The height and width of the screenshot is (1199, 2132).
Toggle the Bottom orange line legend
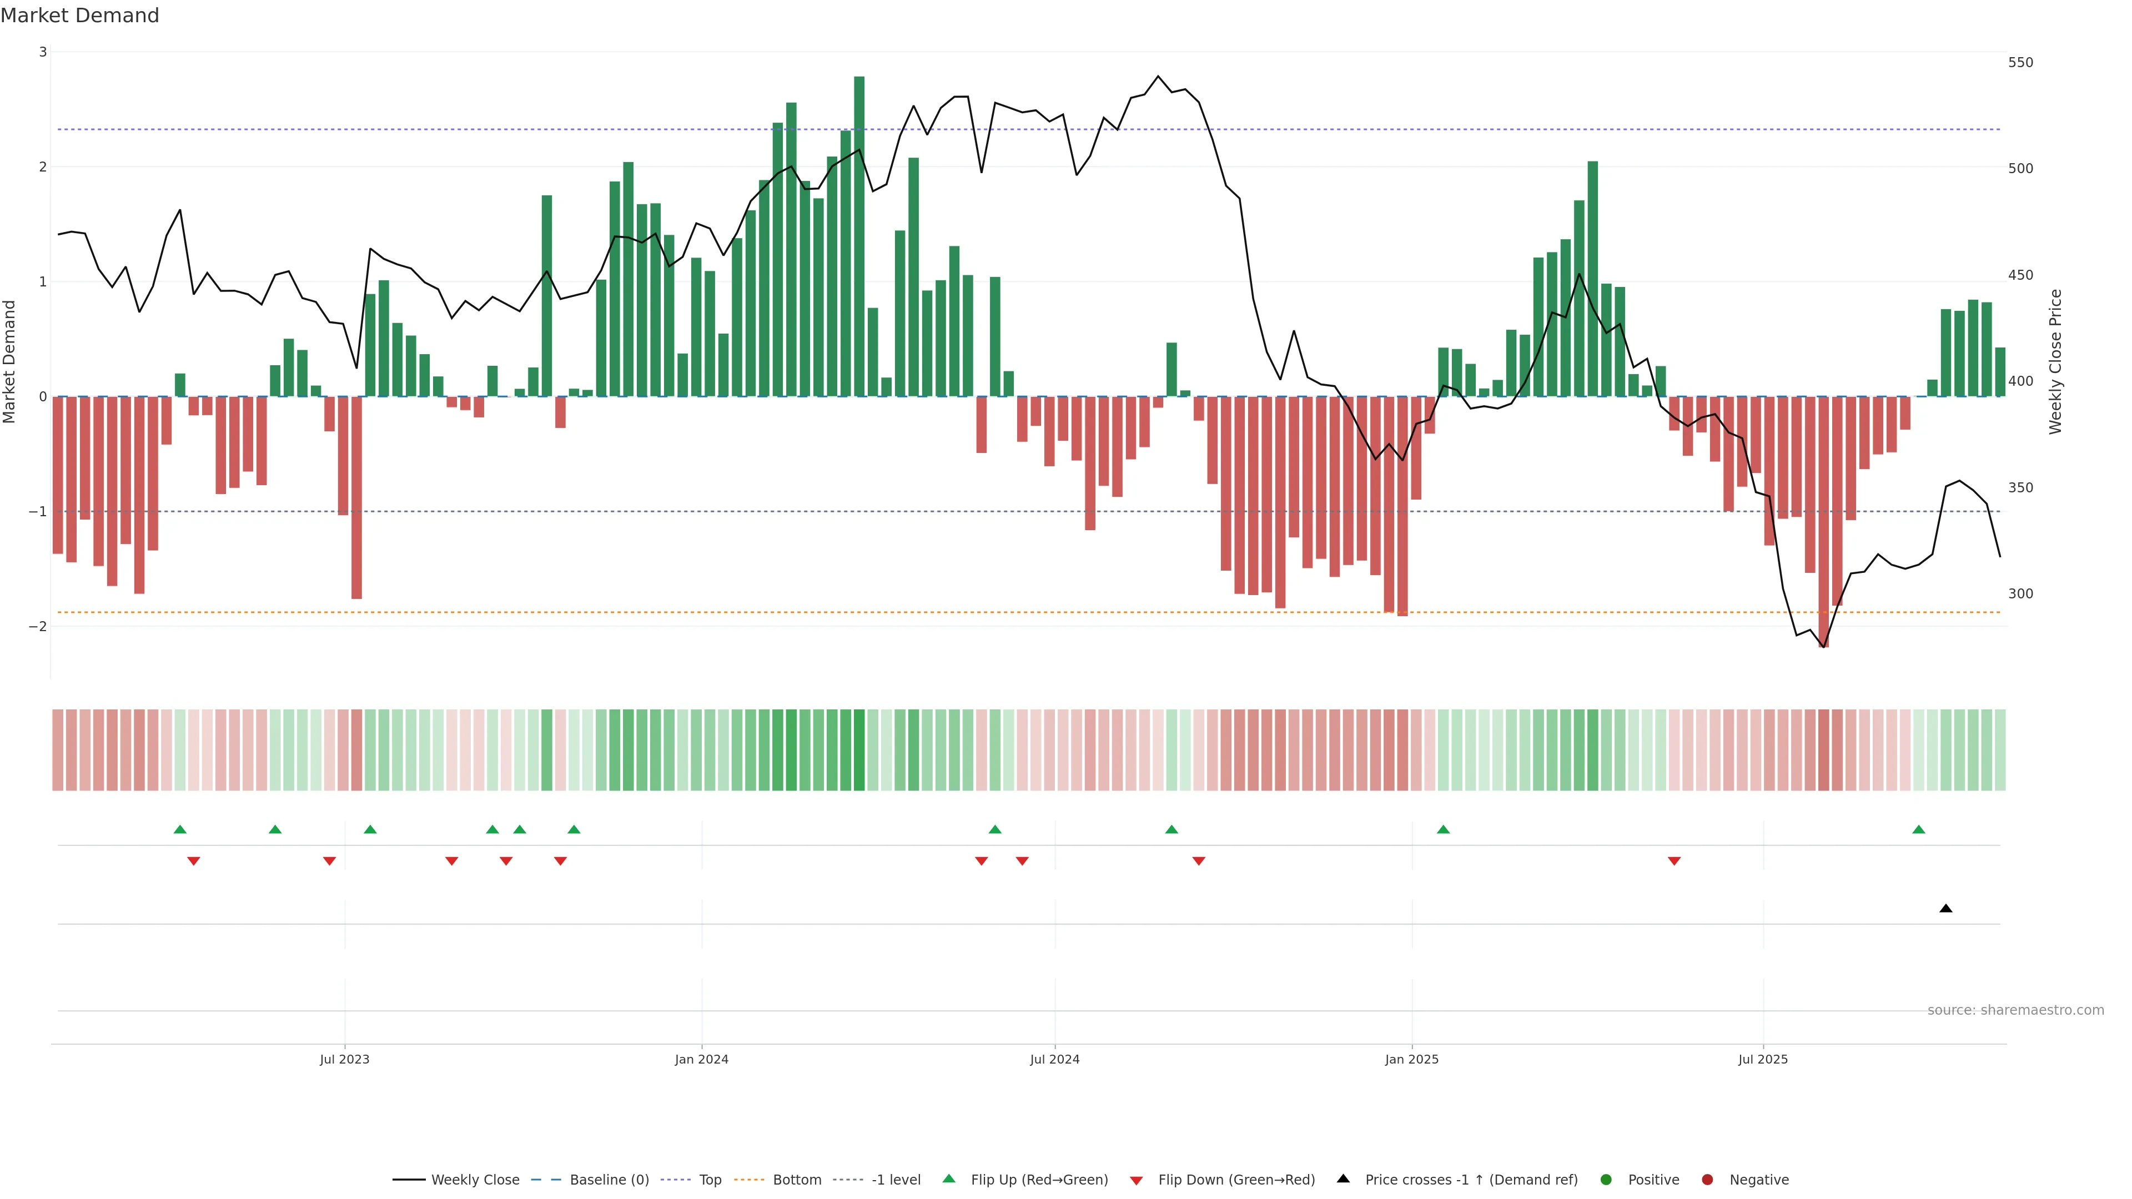(x=796, y=1180)
